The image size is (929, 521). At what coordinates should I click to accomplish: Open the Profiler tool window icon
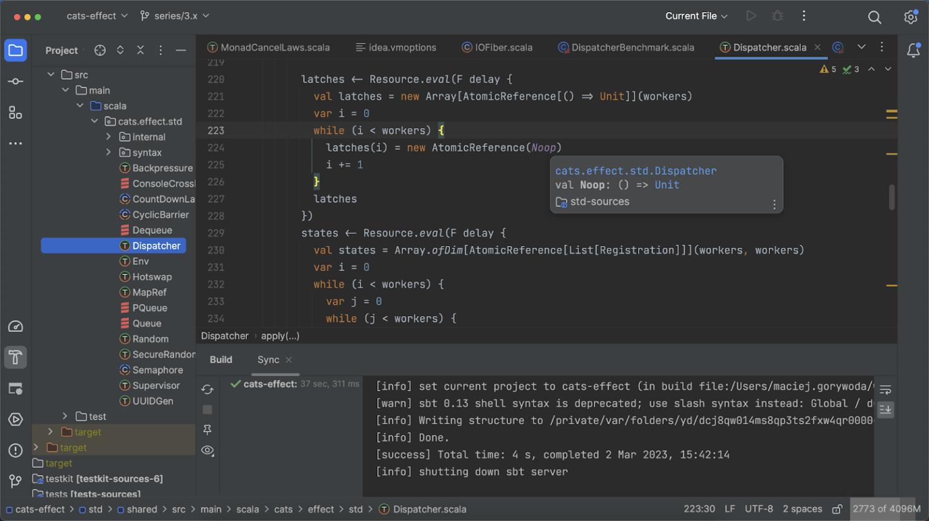pyautogui.click(x=15, y=326)
